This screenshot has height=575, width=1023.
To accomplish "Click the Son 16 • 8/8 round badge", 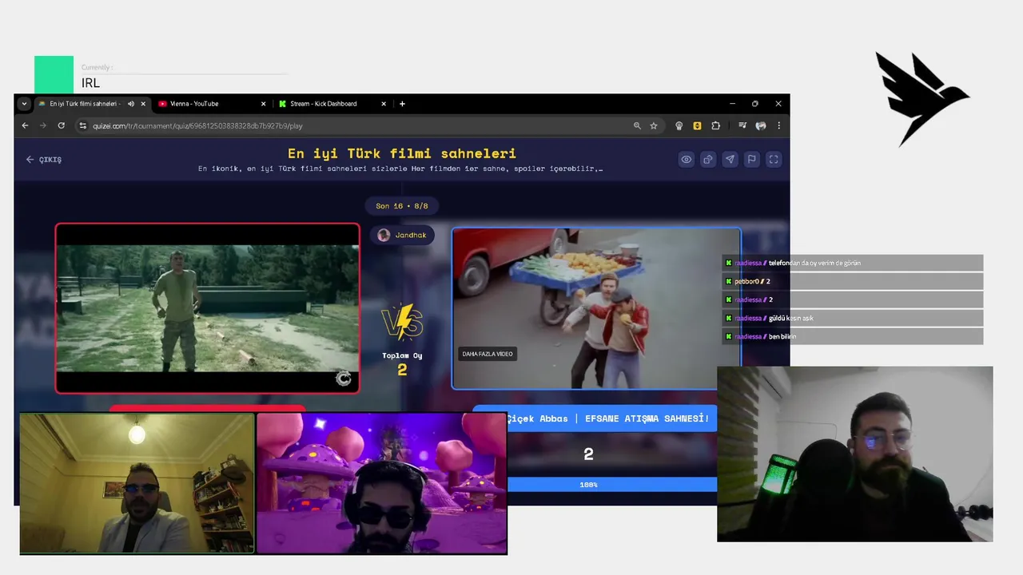I will tap(402, 206).
